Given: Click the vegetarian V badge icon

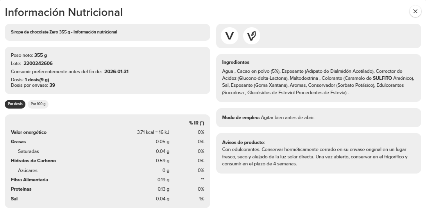Looking at the screenshot, I should point(229,36).
